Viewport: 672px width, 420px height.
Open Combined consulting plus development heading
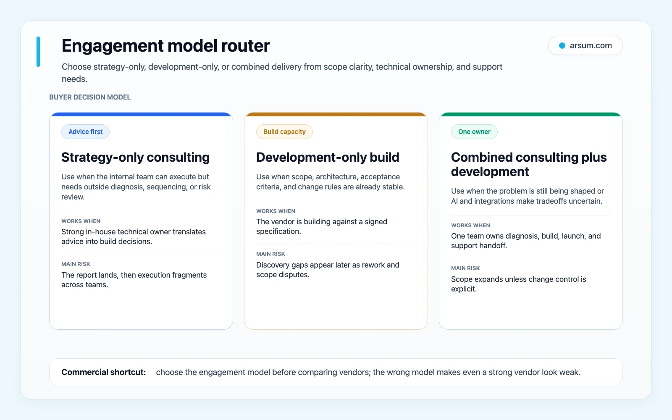point(529,164)
